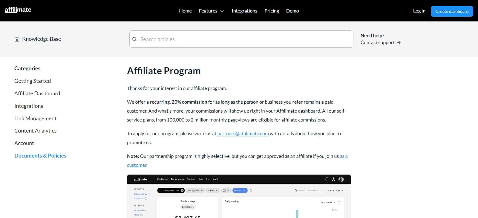Click the Knowledge Base home icon
This screenshot has width=478, height=218.
point(17,39)
